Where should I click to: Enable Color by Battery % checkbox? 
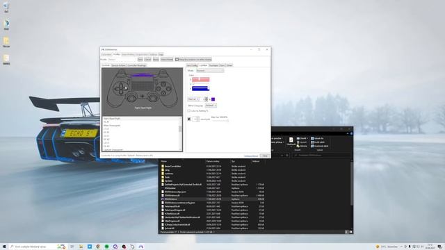[x=197, y=111]
